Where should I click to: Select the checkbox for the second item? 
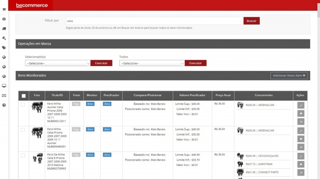[23, 130]
